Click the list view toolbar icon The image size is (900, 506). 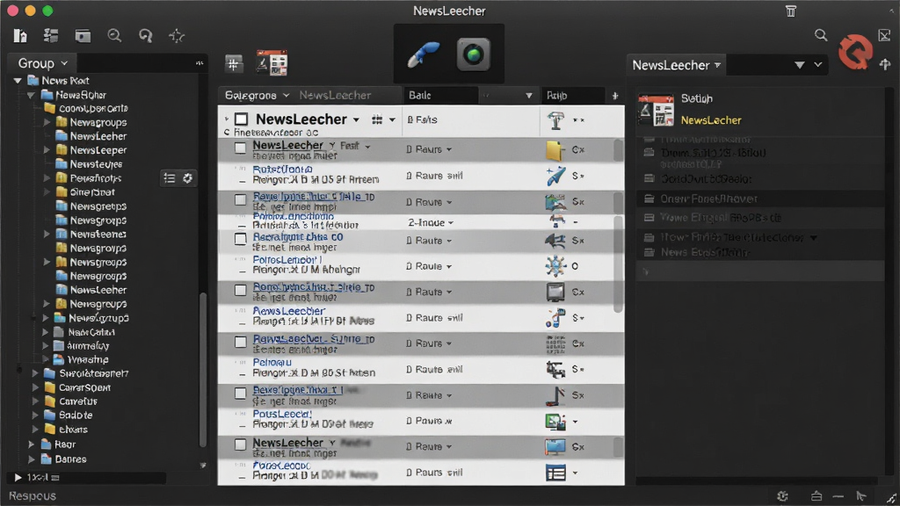pyautogui.click(x=51, y=35)
